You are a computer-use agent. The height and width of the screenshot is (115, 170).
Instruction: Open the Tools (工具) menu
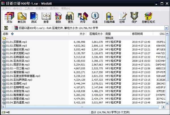(x=29, y=8)
